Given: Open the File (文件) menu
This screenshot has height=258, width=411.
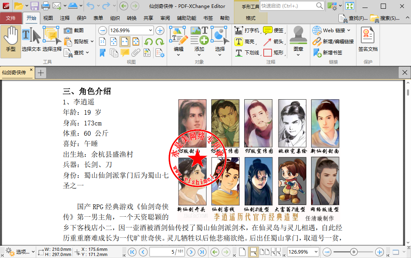Looking at the screenshot, I should point(11,18).
